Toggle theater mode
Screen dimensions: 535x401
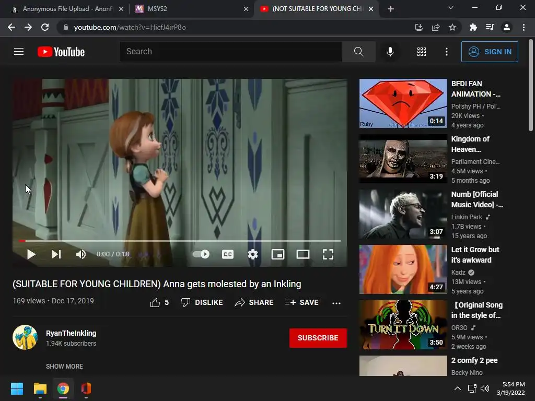click(x=303, y=254)
